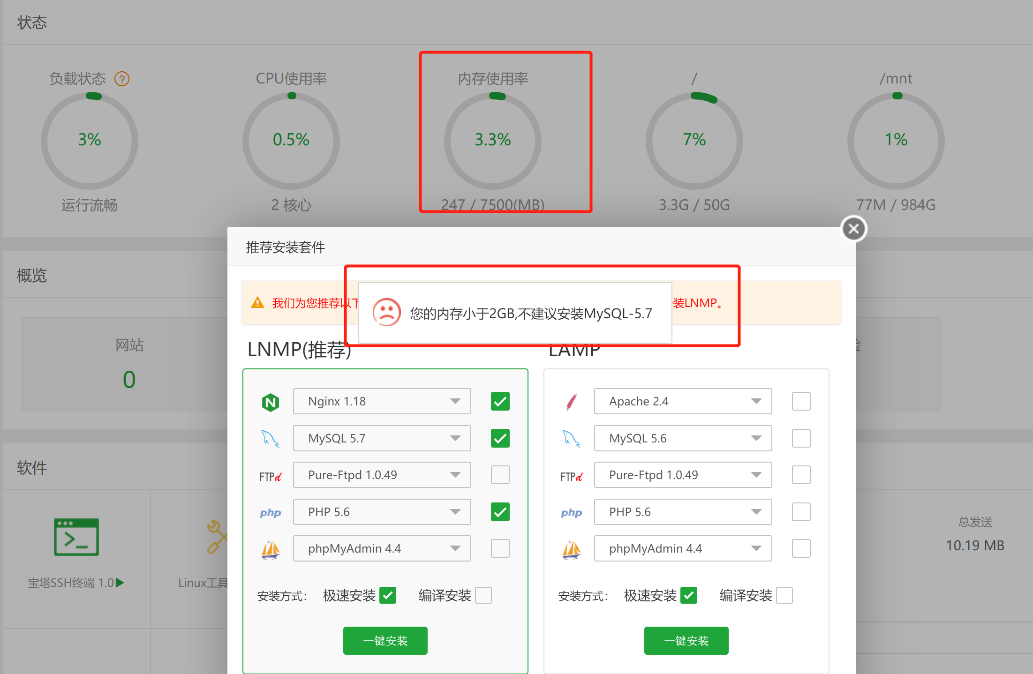
Task: Open the Nginx 1.18 version dropdown
Action: coord(382,401)
